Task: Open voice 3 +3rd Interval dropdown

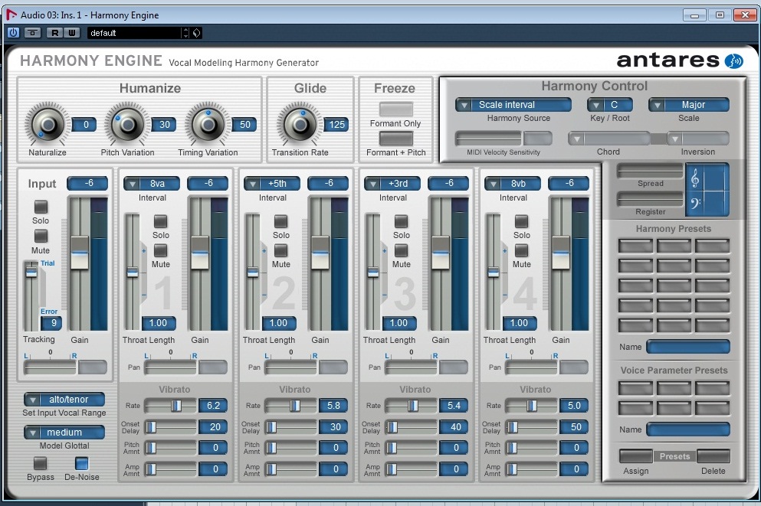Action: pyautogui.click(x=392, y=184)
